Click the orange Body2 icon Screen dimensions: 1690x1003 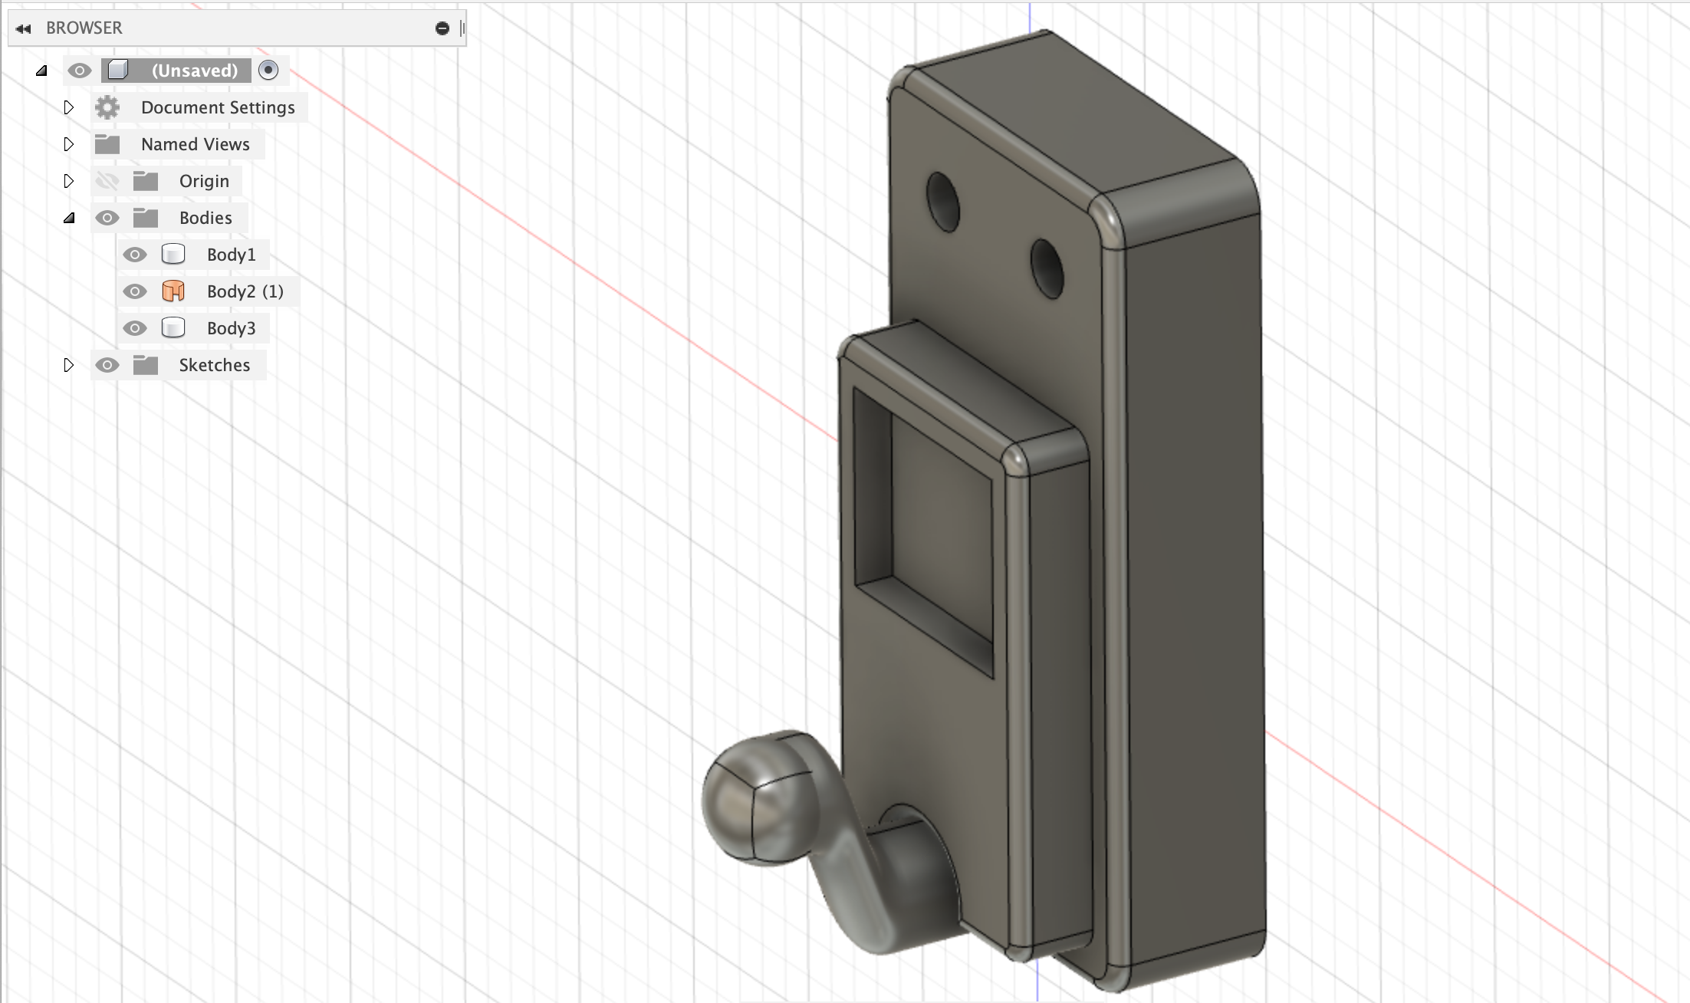click(x=173, y=291)
